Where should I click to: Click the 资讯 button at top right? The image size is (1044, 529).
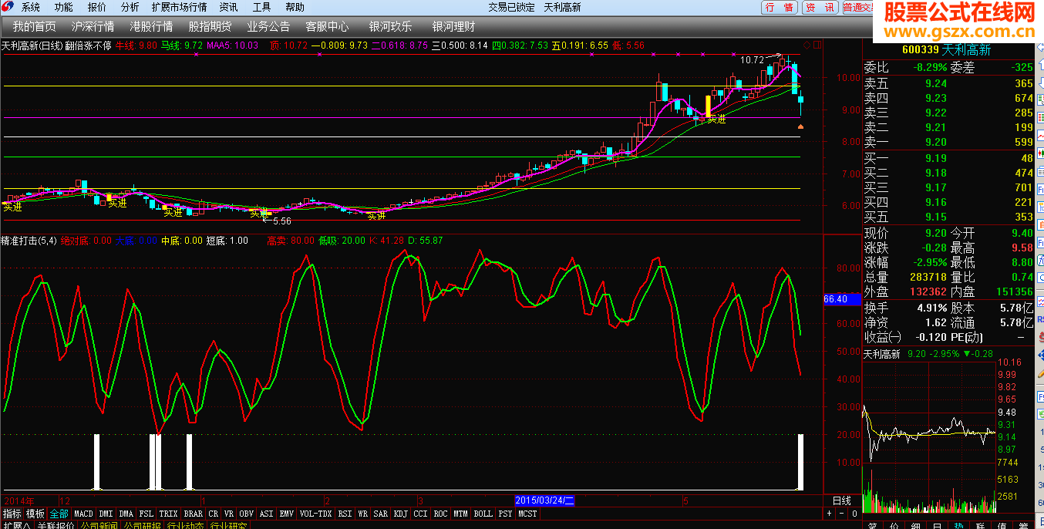[820, 7]
